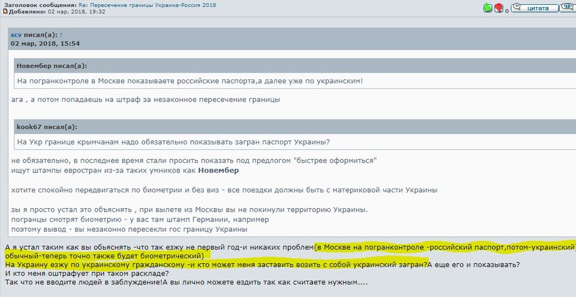Click the quoted line "На погранконтроле в Москве показываете российские паспорта"
576x297 pixels.
pyautogui.click(x=190, y=81)
